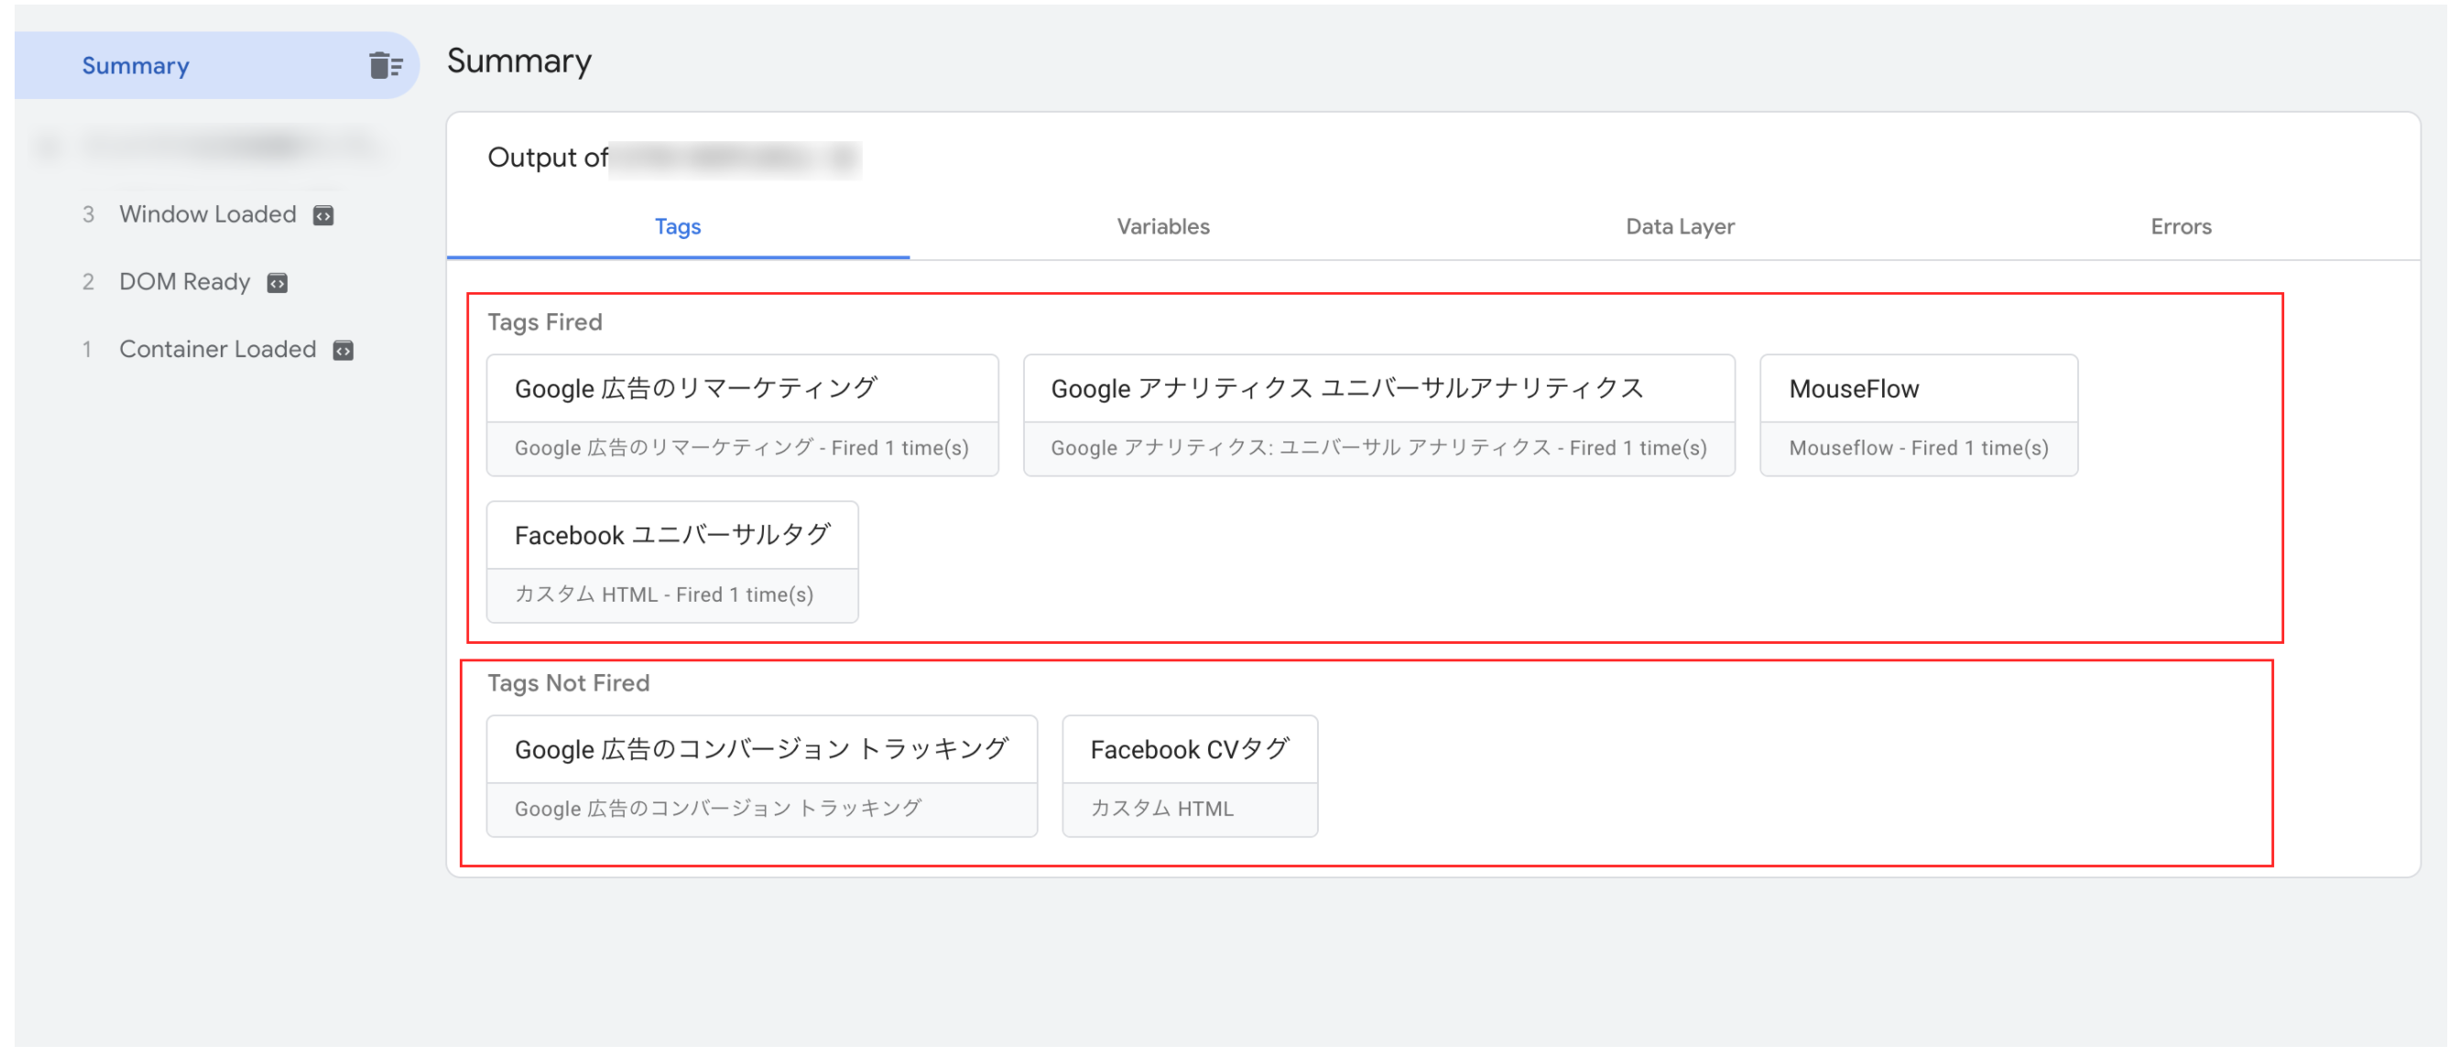Open the Errors tab
This screenshot has width=2461, height=1057.
[x=2180, y=226]
